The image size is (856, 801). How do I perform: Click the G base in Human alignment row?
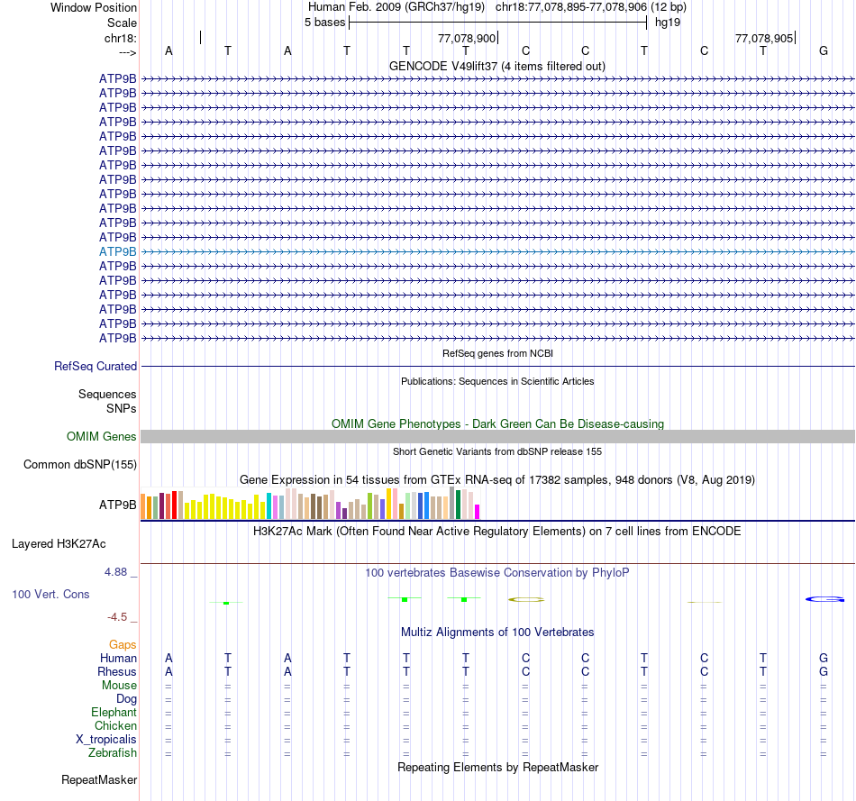tap(824, 658)
